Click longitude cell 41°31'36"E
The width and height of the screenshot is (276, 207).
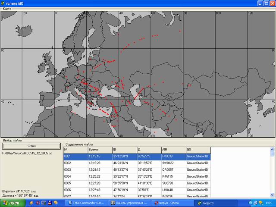pos(149,183)
